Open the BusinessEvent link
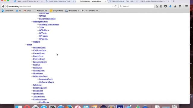The width and height of the screenshot is (193, 108). coord(40,47)
